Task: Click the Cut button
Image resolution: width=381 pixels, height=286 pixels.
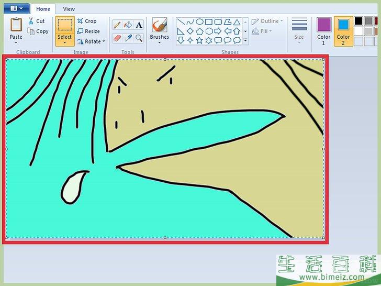Action: [x=37, y=21]
